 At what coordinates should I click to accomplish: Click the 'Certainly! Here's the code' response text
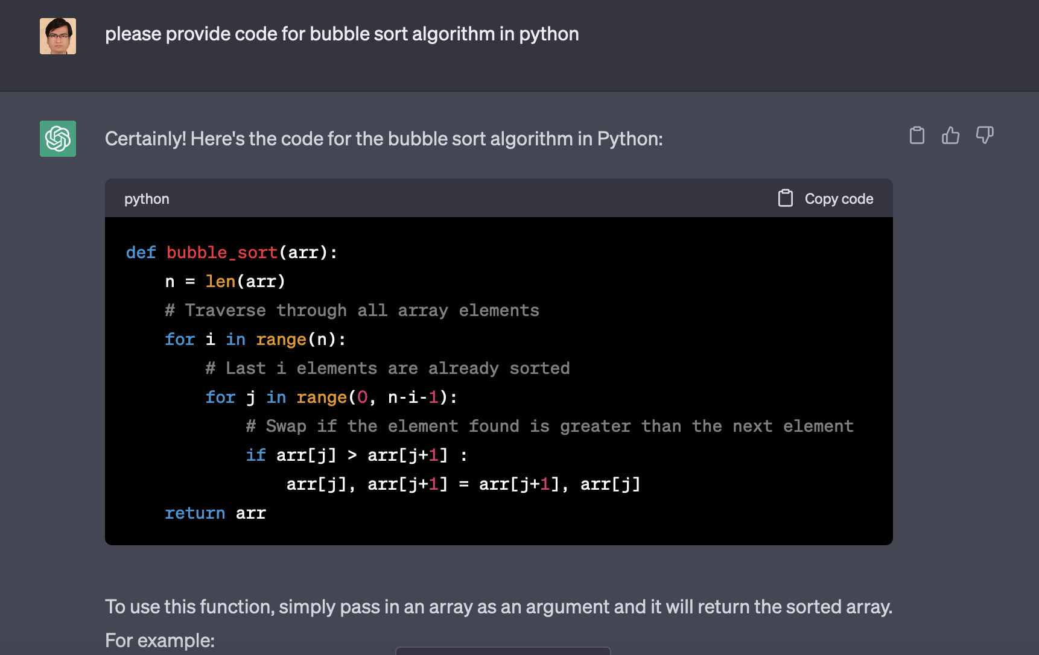[x=384, y=139]
